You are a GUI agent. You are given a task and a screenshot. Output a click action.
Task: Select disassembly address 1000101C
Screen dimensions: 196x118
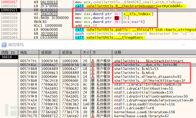(x=9, y=6)
